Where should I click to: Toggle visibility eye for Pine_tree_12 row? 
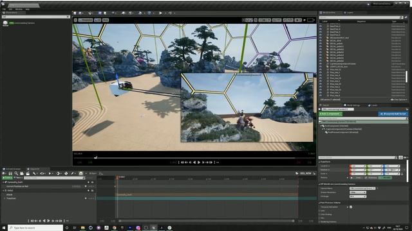pos(321,69)
